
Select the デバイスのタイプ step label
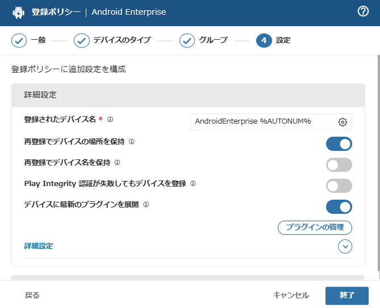click(122, 40)
